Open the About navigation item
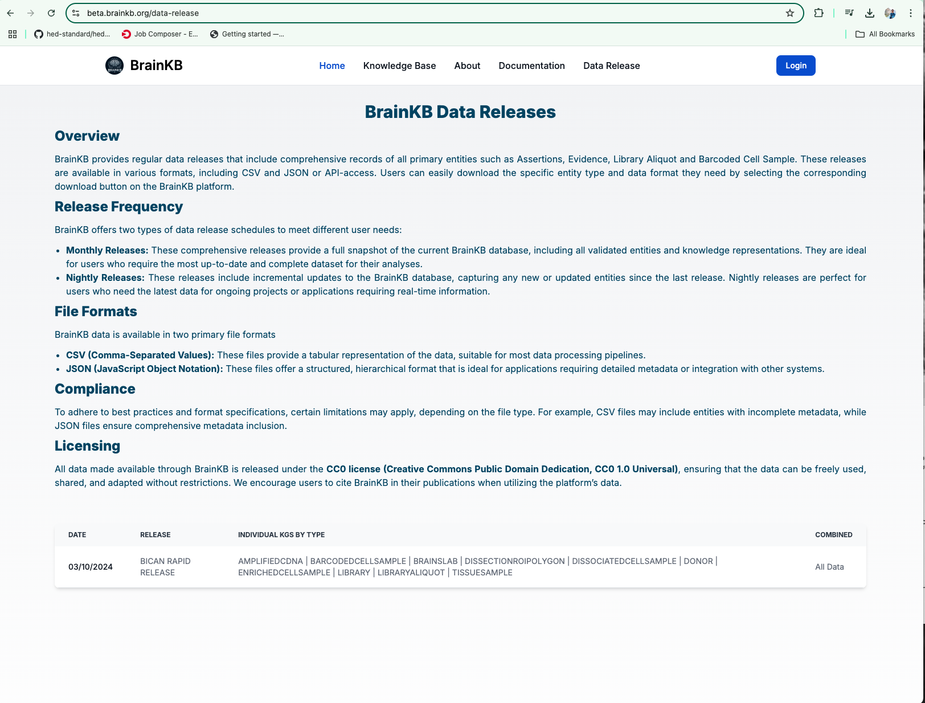The width and height of the screenshot is (925, 703). point(467,66)
